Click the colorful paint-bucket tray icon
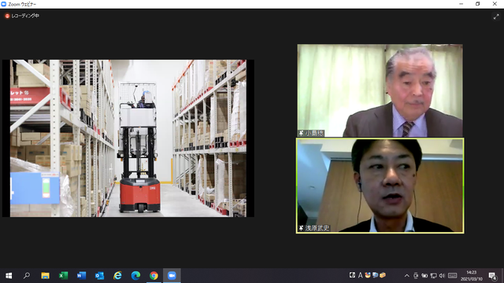The image size is (504, 283). tap(368, 275)
